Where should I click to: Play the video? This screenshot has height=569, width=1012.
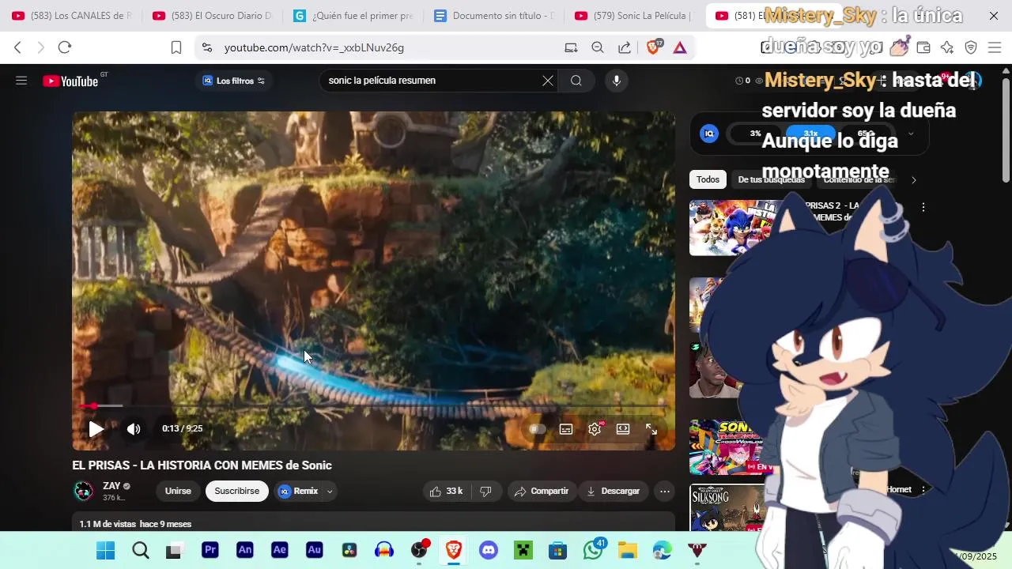(x=96, y=429)
